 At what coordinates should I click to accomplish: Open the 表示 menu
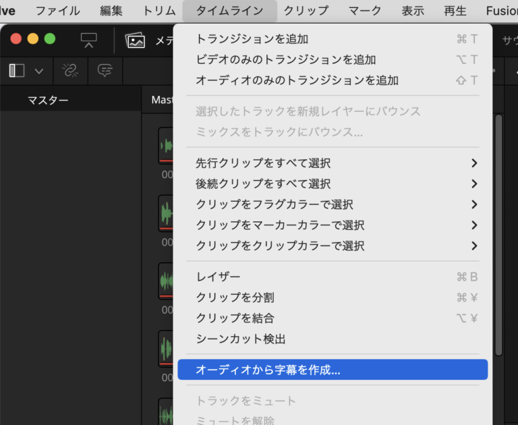coord(413,11)
